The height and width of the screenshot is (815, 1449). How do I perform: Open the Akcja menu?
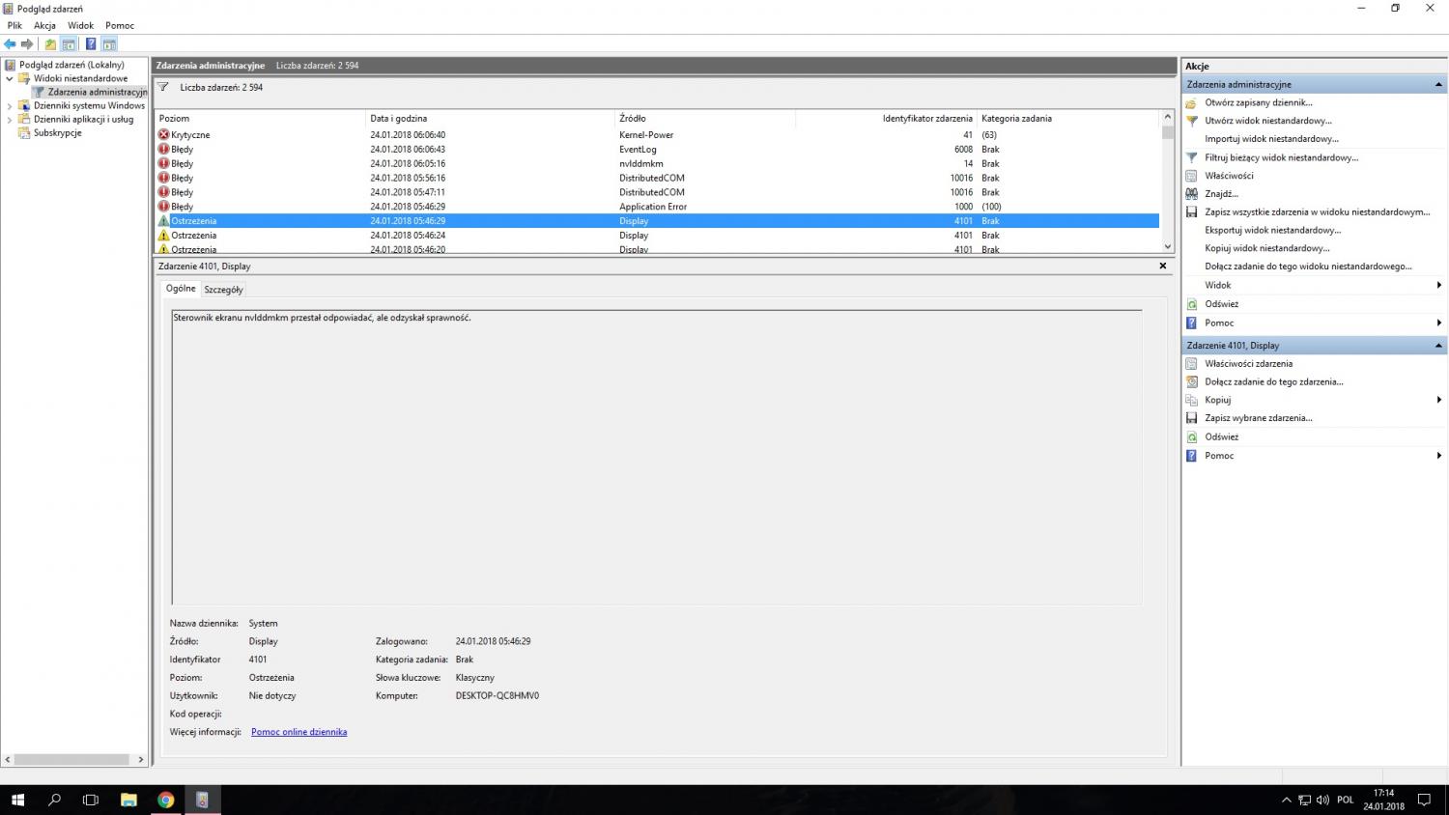[44, 25]
